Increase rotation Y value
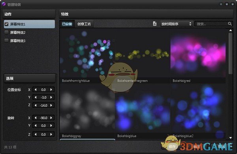This screenshot has width=237, height=154. click(51, 126)
